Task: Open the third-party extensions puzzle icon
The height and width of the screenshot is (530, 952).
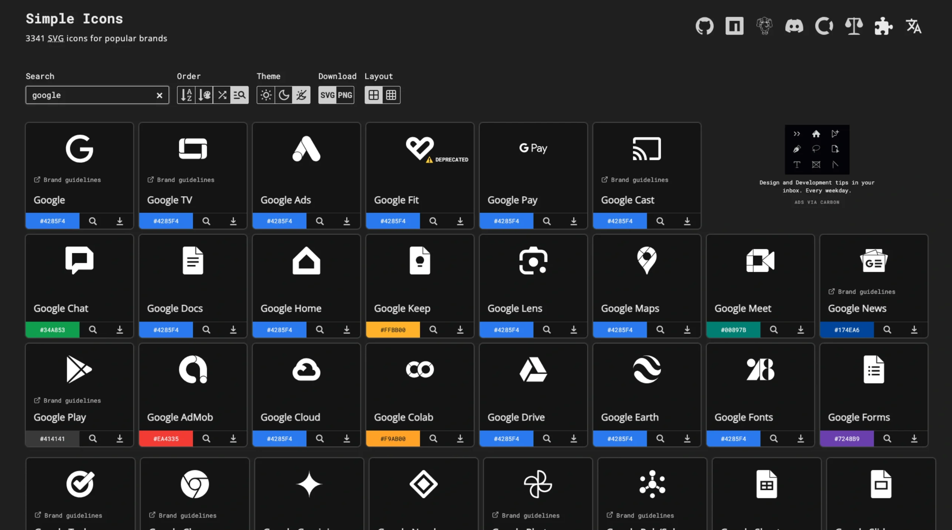Action: [x=884, y=26]
